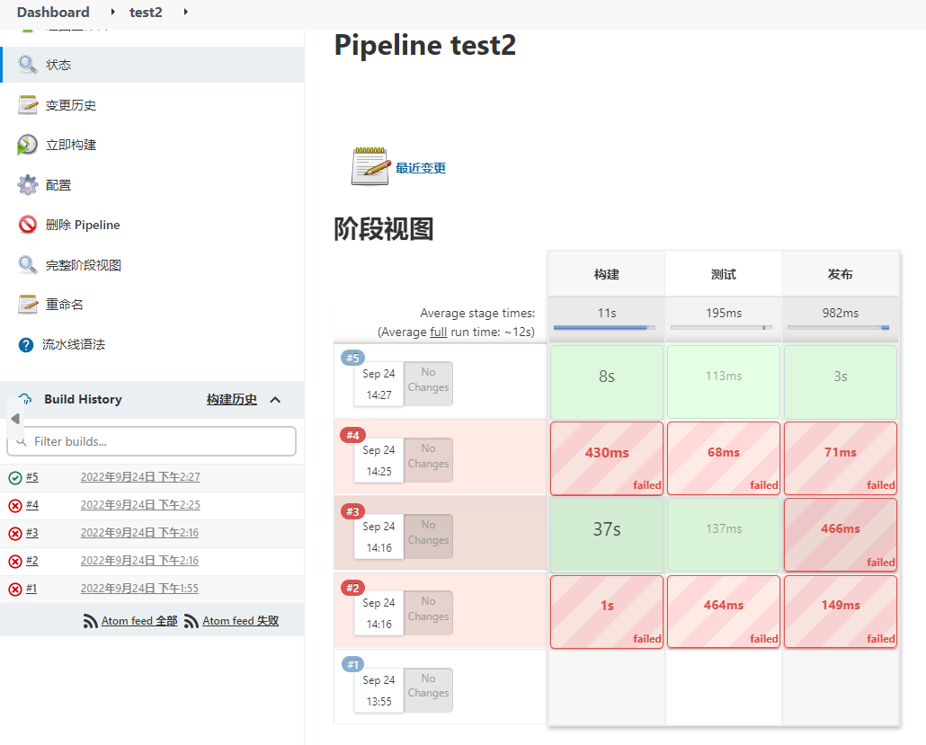Click the large 最近变更 notepad icon
926x745 pixels.
370,166
